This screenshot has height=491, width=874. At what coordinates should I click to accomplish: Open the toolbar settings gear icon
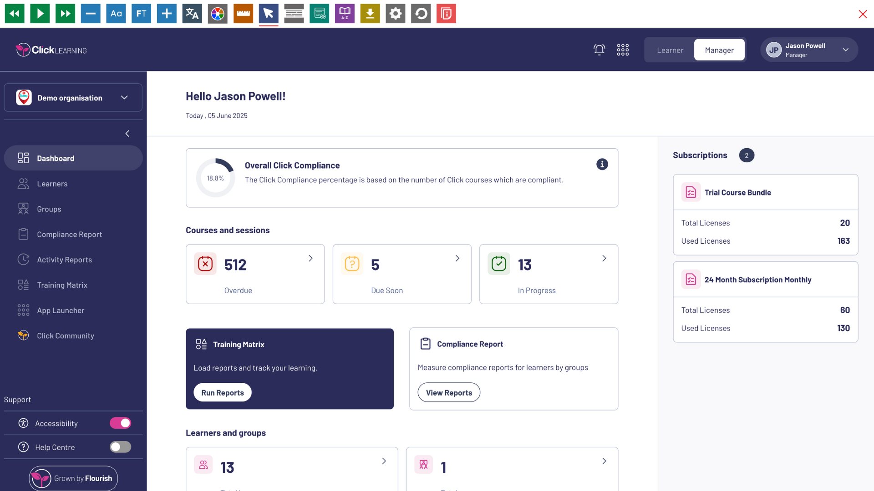pyautogui.click(x=396, y=14)
